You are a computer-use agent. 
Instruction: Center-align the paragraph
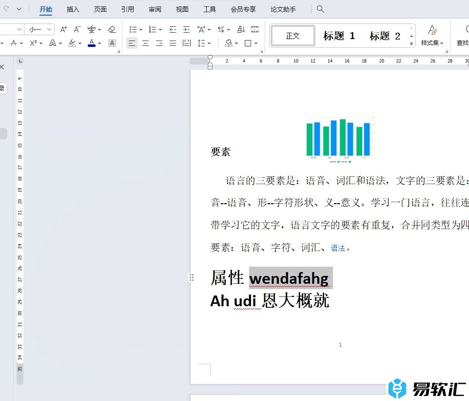(146, 43)
